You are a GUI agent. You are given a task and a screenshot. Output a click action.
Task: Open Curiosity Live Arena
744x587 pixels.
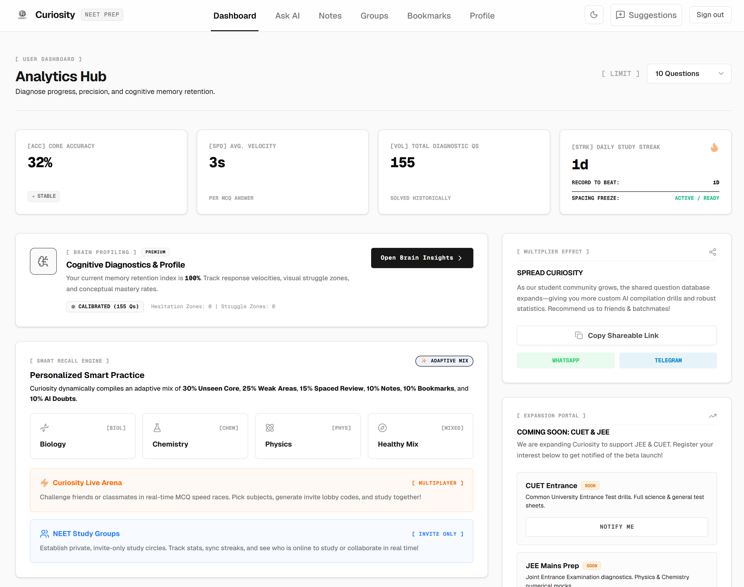point(251,490)
